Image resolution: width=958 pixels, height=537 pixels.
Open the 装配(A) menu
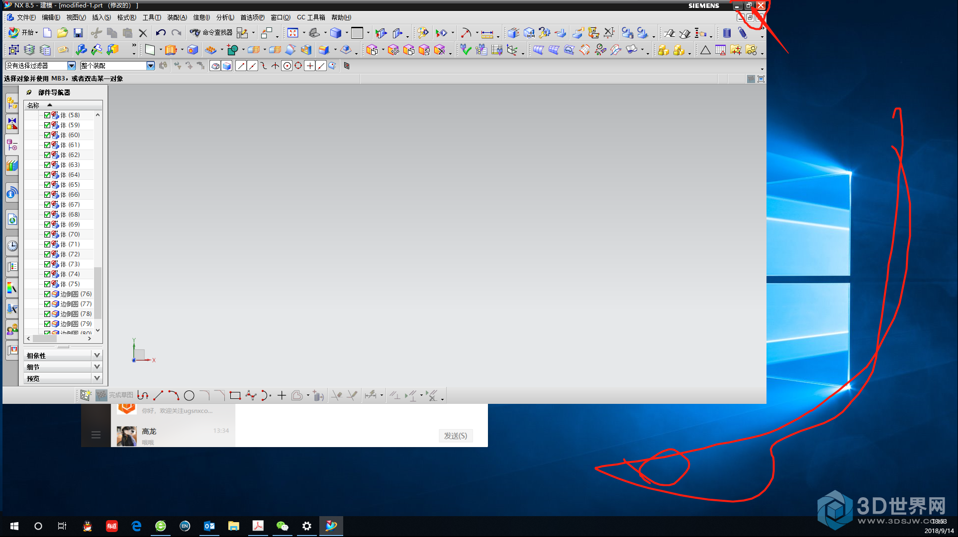pos(177,17)
